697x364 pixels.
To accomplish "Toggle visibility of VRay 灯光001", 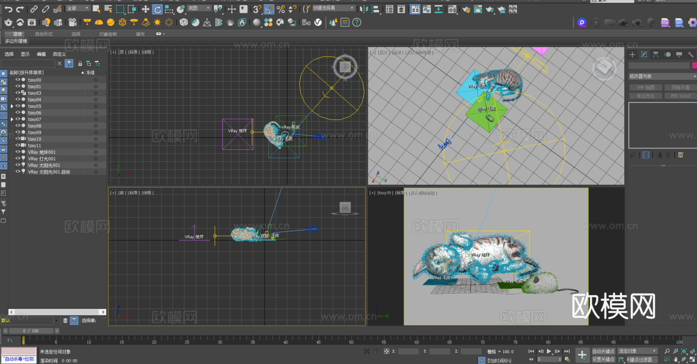I will click(17, 158).
